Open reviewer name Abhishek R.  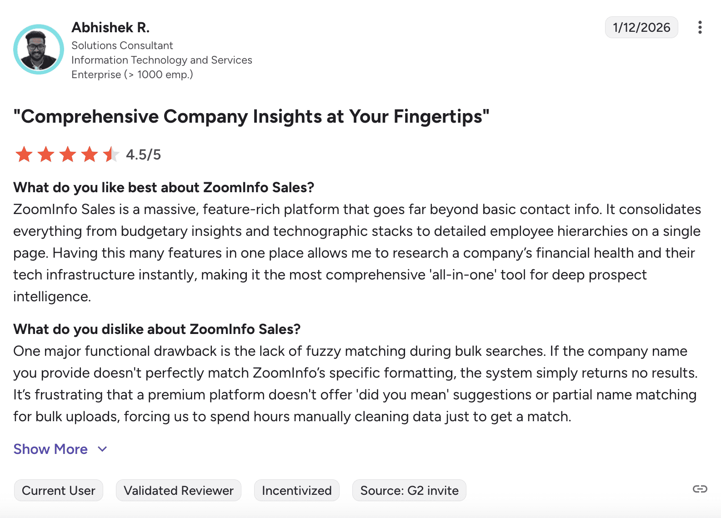click(110, 27)
